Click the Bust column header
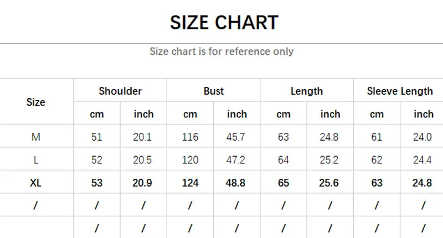443x238 pixels. 213,91
